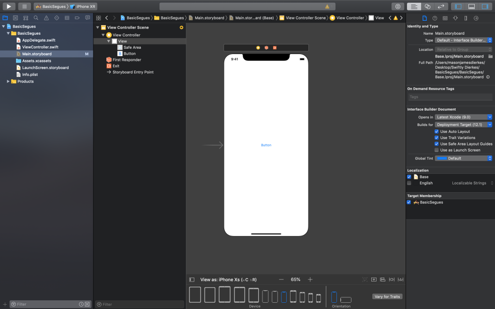This screenshot has width=495, height=309.
Task: Uncheck Use Auto Layout
Action: click(437, 131)
